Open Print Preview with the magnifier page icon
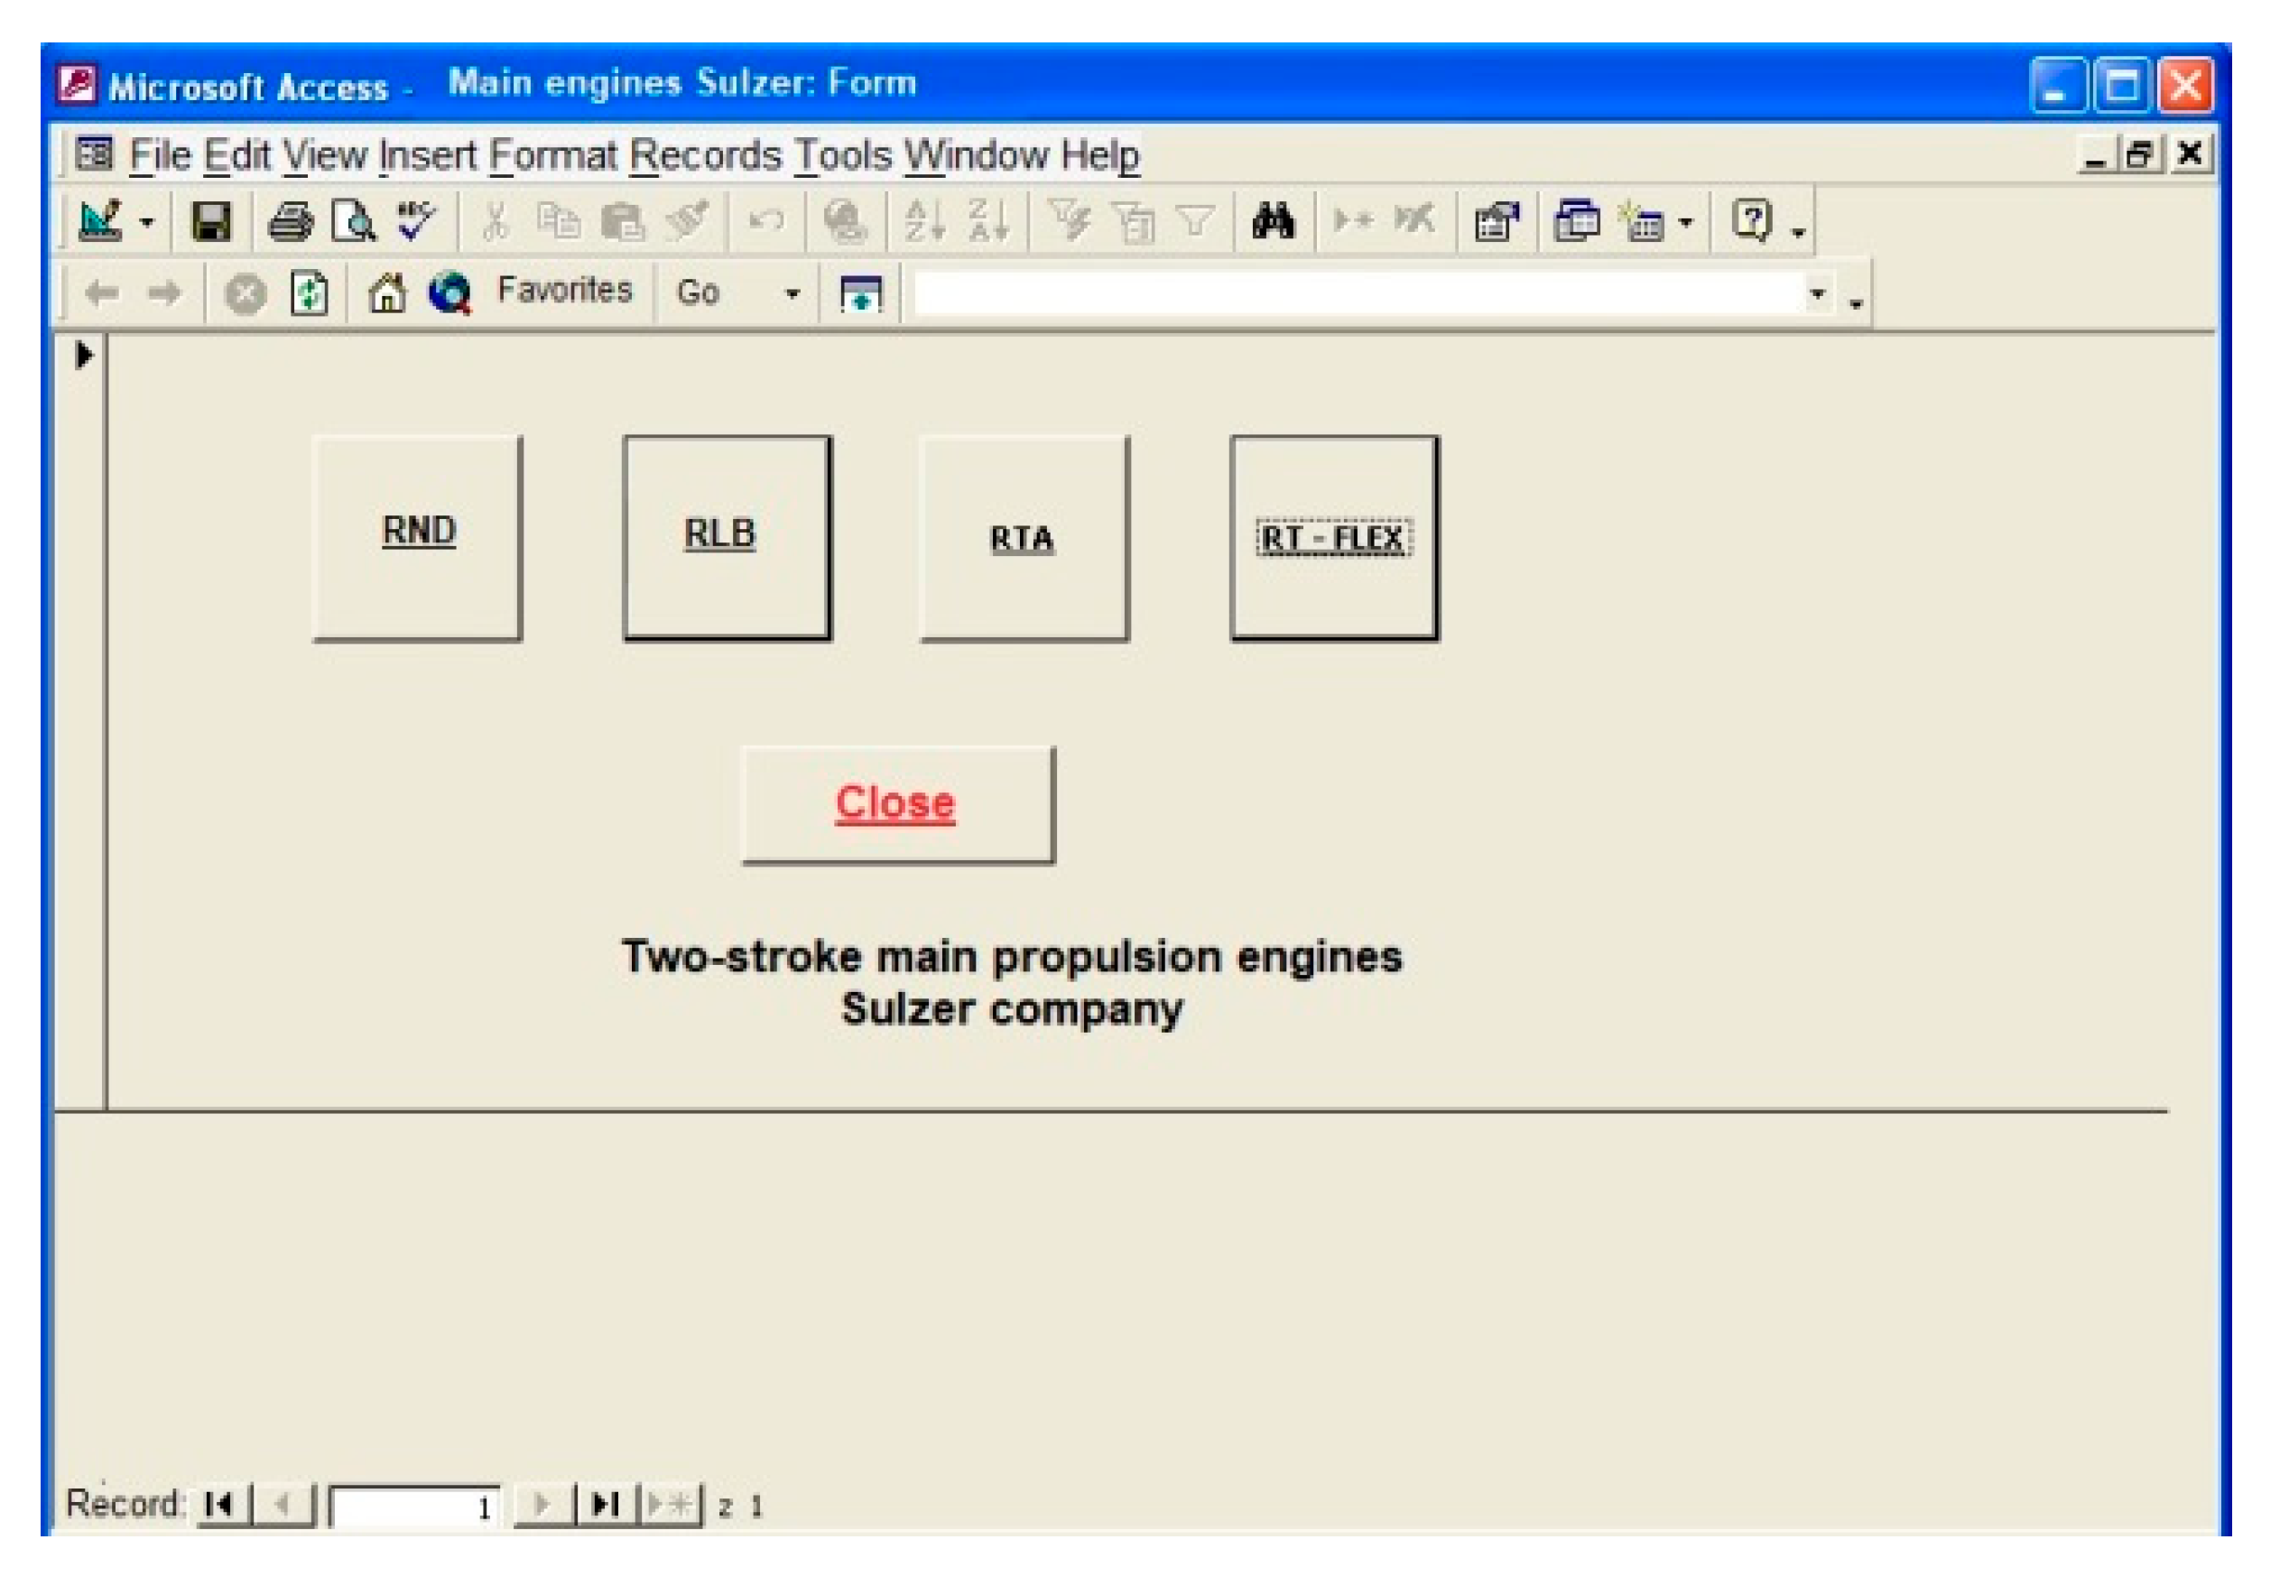 pos(355,220)
